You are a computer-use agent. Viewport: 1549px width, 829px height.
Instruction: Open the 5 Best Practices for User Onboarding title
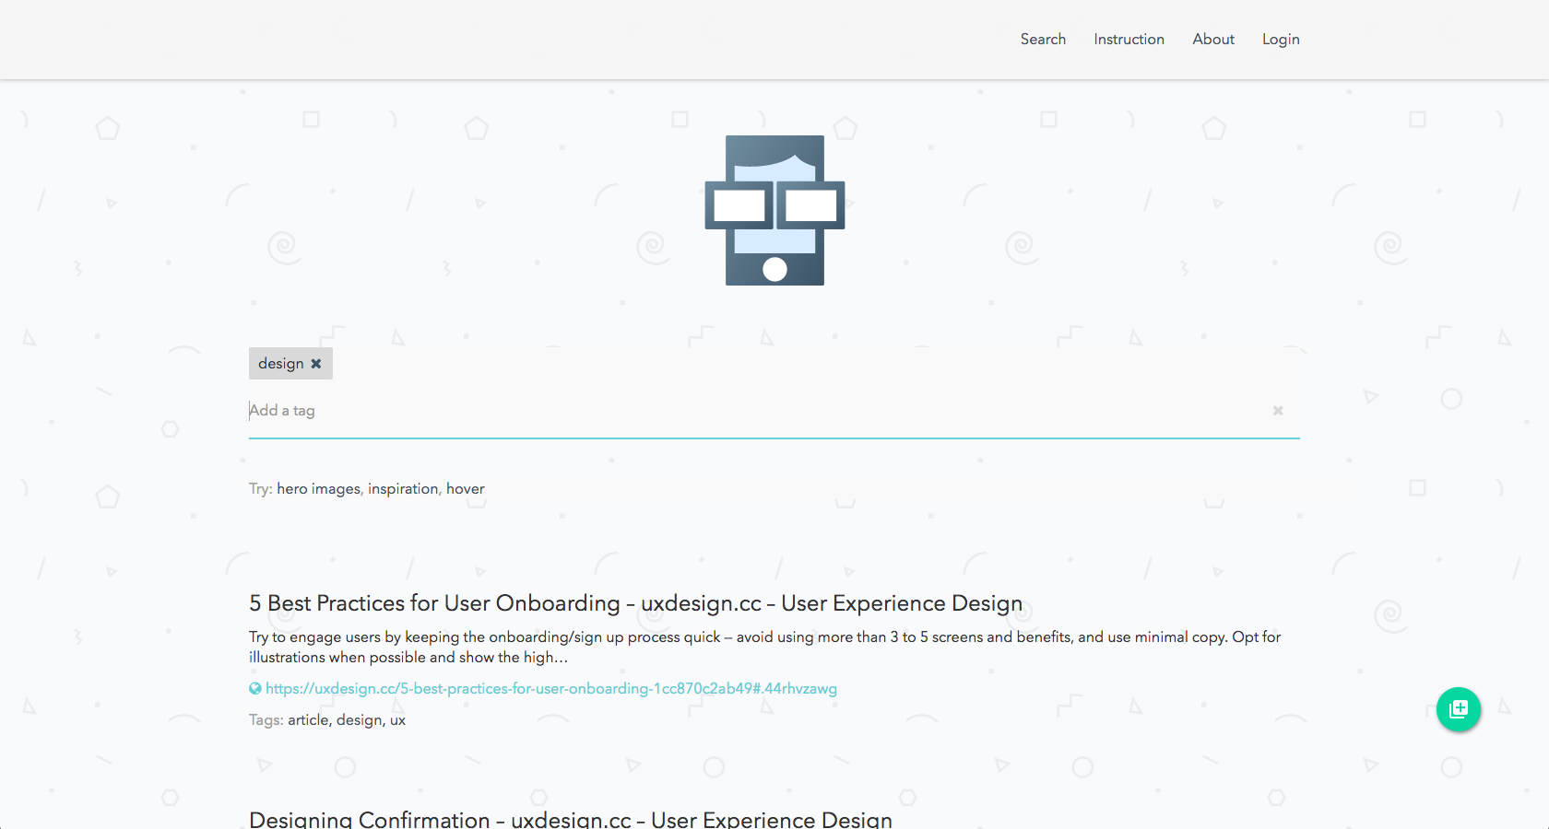click(x=636, y=603)
